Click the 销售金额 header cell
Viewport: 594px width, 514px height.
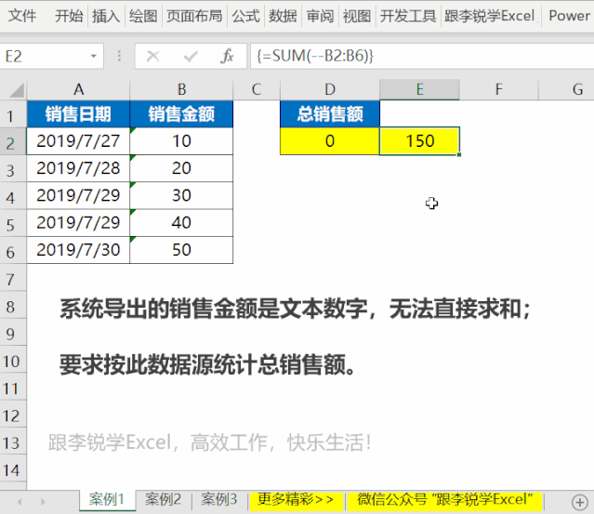181,114
